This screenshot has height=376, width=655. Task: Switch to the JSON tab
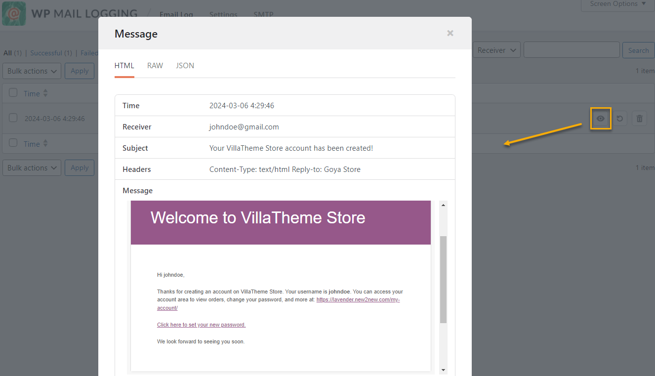185,66
